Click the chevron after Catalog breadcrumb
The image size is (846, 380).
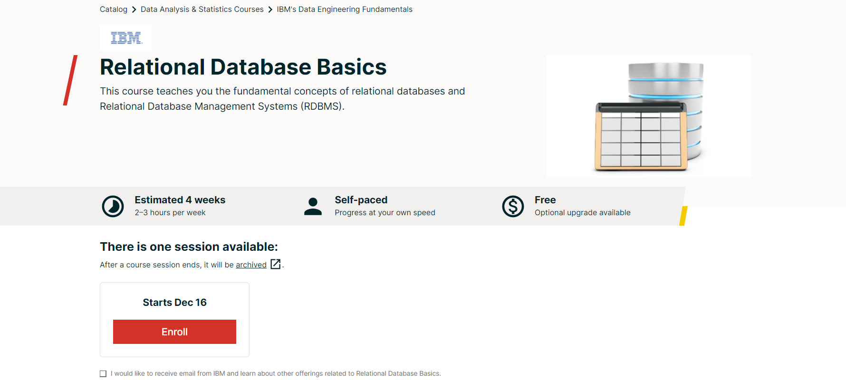[134, 9]
